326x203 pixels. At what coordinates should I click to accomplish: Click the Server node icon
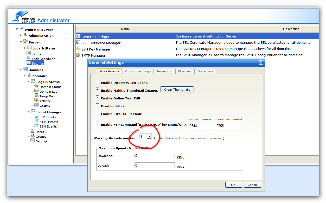[x=25, y=42]
